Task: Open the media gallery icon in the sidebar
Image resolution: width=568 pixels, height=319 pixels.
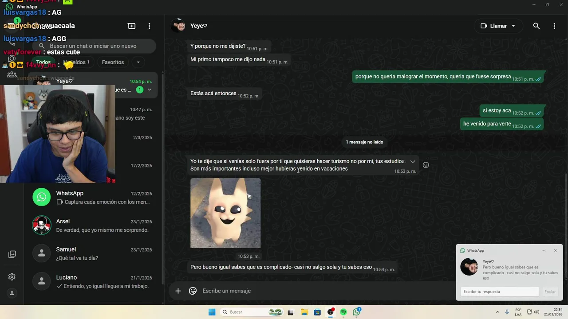Action: (12, 254)
